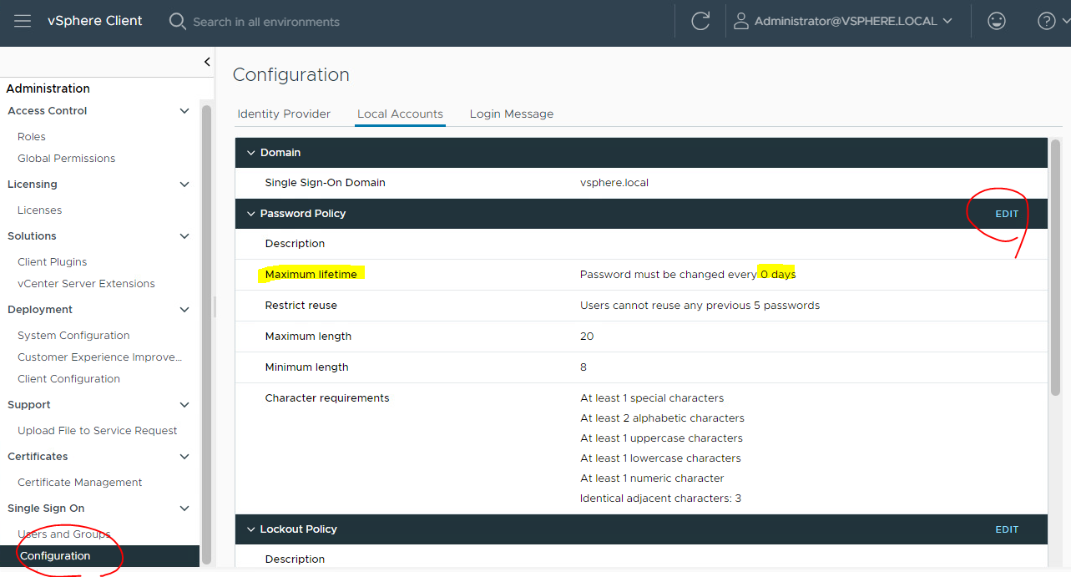Click 'Users cannot reuse any previous 5 passwords'
Image resolution: width=1071 pixels, height=577 pixels.
pyautogui.click(x=700, y=306)
